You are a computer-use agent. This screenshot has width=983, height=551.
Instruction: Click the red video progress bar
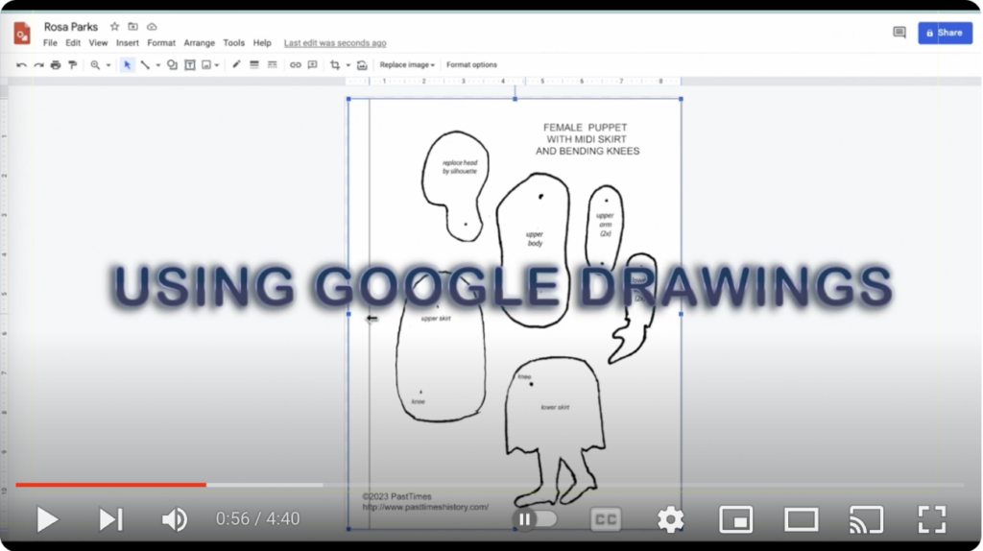click(x=111, y=485)
